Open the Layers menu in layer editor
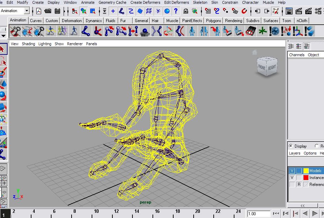 point(295,153)
